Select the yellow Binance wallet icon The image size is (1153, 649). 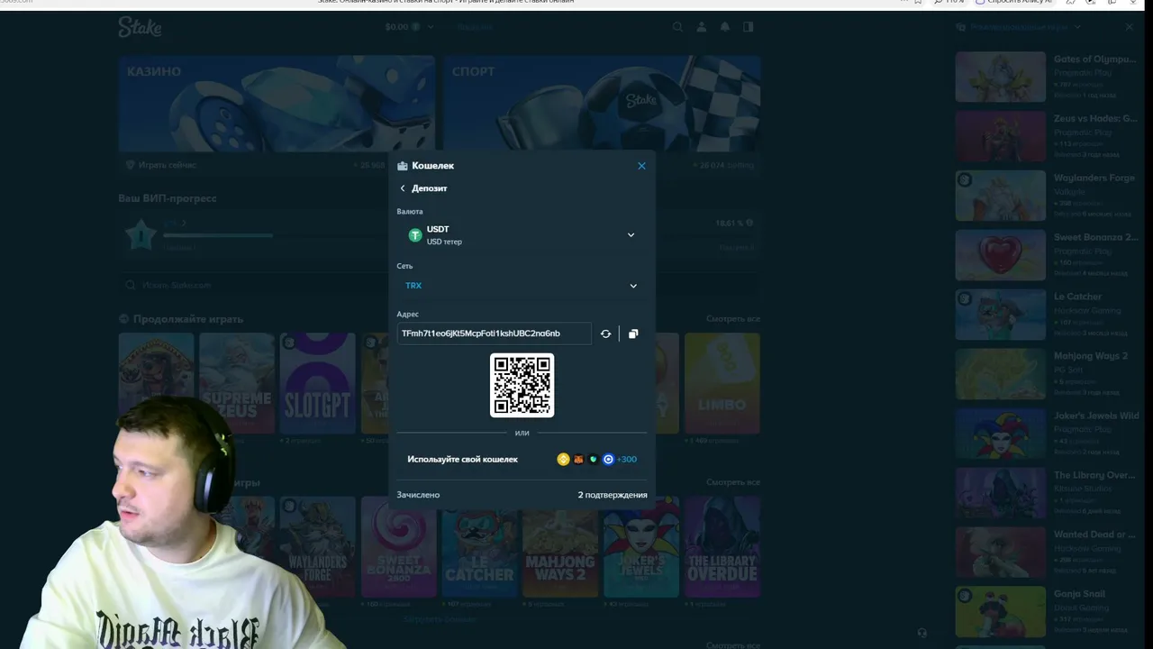tap(563, 460)
